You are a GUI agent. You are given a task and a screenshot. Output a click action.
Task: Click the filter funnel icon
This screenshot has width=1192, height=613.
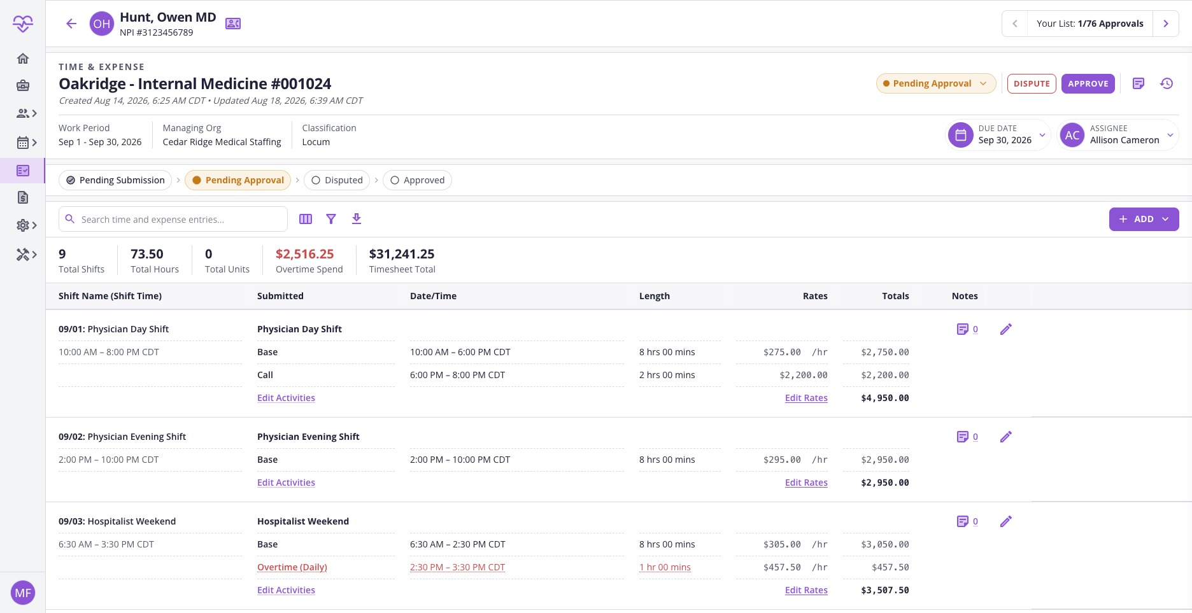click(331, 219)
